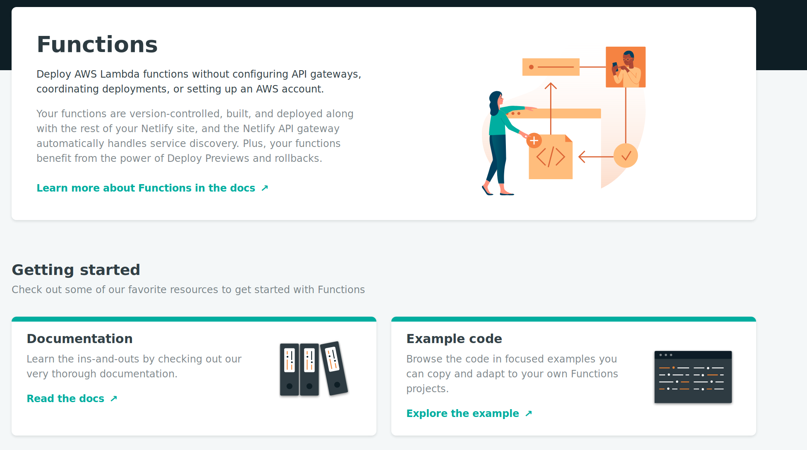
Task: Click the orange checkmark circle in illustration
Action: tap(625, 156)
